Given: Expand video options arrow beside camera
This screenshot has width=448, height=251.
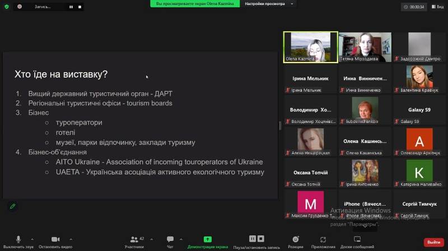Looking at the screenshot, I should pyautogui.click(x=71, y=239).
